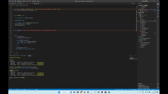Click the VS Code logo in the title bar
The height and width of the screenshot is (94, 168).
pyautogui.click(x=10, y=1)
